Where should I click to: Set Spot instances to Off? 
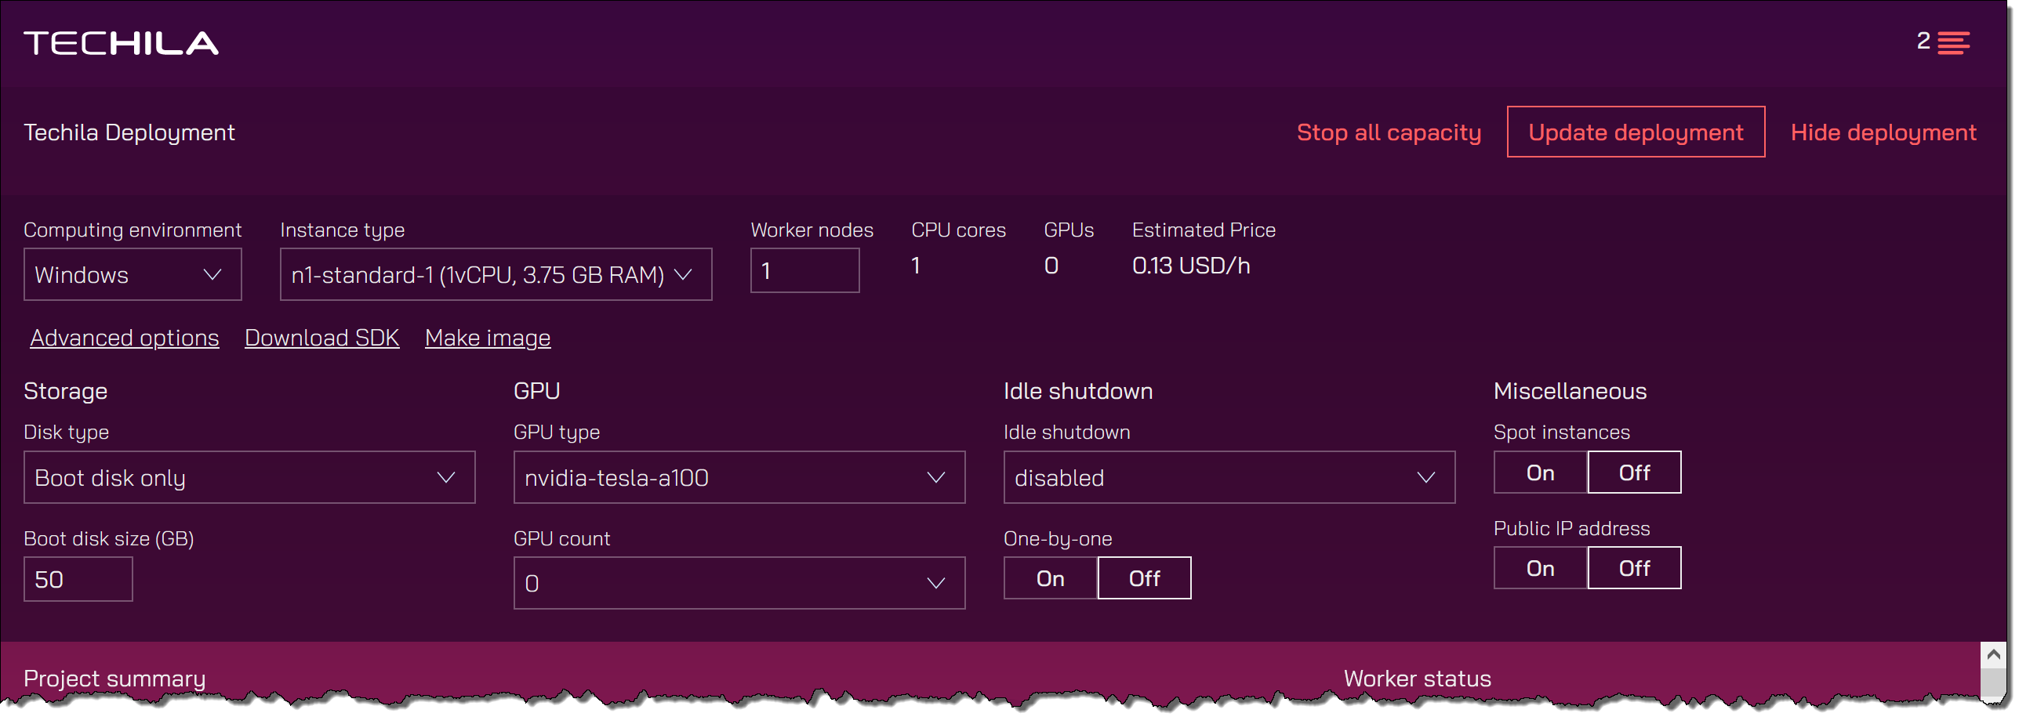click(1634, 472)
